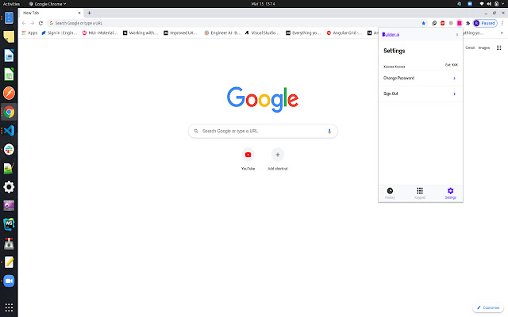Open the Google apps grid icon
The width and height of the screenshot is (508, 317).
499,48
